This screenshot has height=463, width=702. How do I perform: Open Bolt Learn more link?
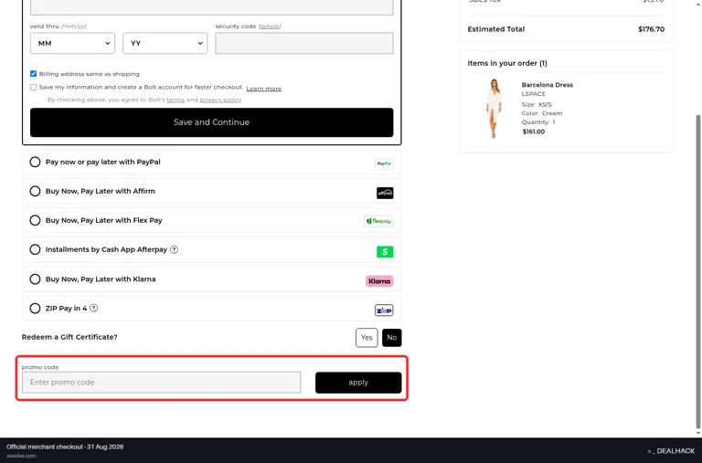click(x=263, y=89)
